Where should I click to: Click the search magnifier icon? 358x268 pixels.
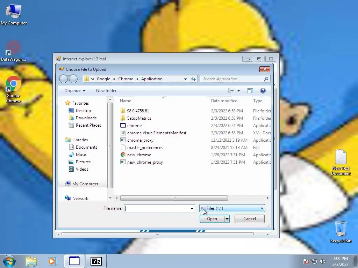coord(266,79)
